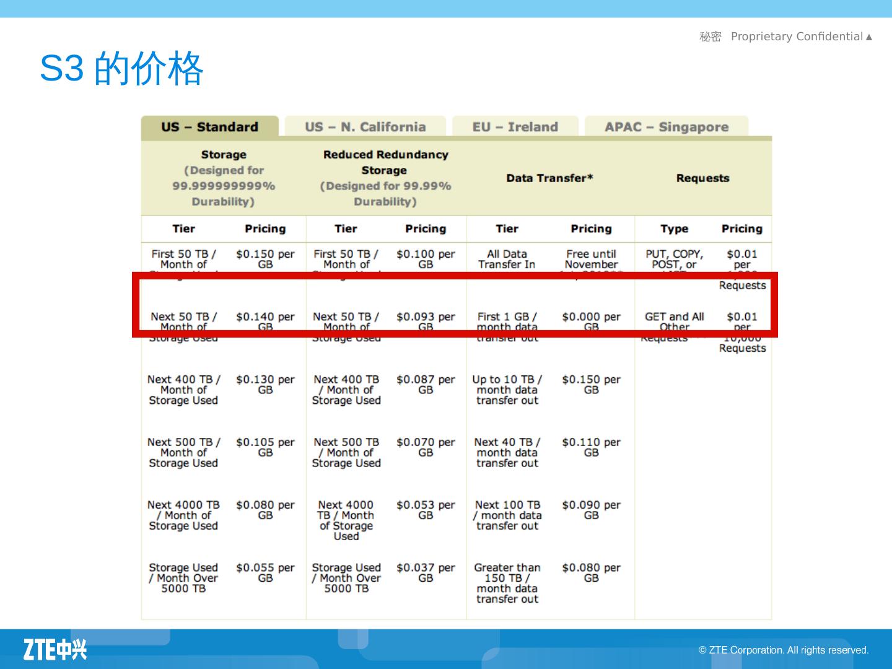This screenshot has height=669, width=892.
Task: Select the US – Standard tab
Action: 209,127
